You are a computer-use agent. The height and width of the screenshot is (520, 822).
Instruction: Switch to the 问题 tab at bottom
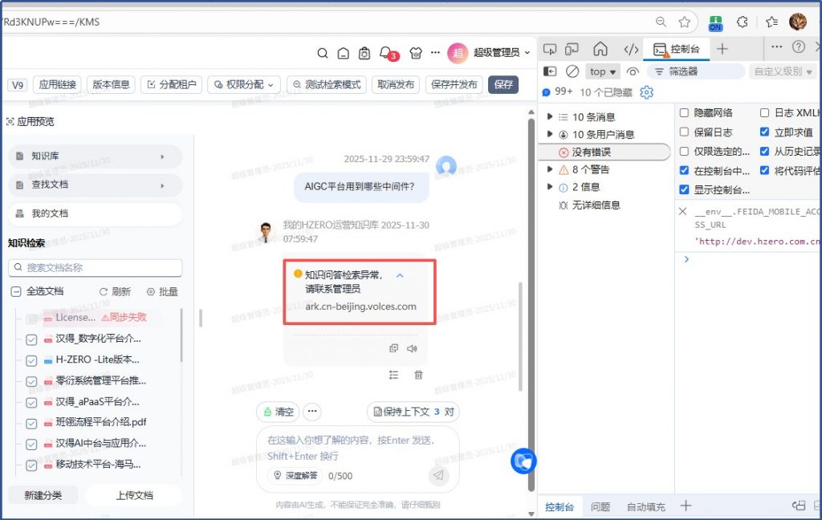[600, 506]
